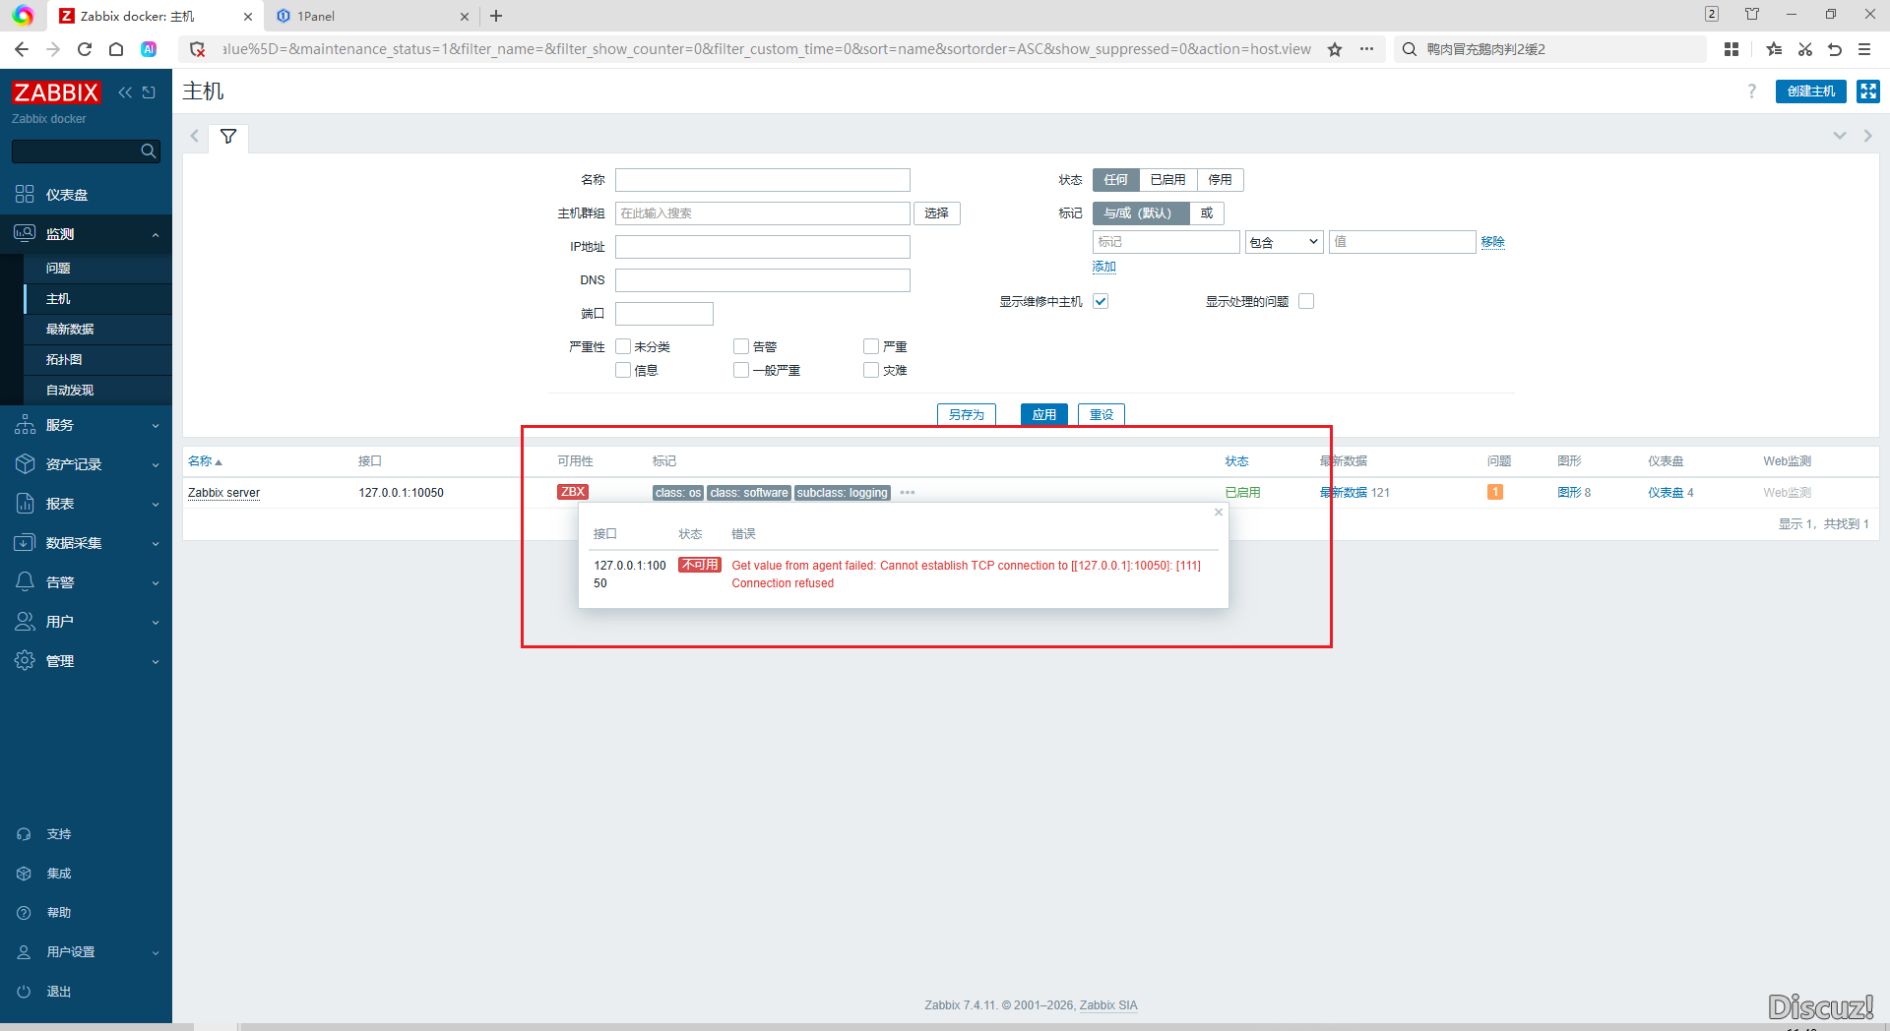Screen dimensions: 1890x1031
Task: Expand the 用户设置 menu
Action: pos(86,952)
